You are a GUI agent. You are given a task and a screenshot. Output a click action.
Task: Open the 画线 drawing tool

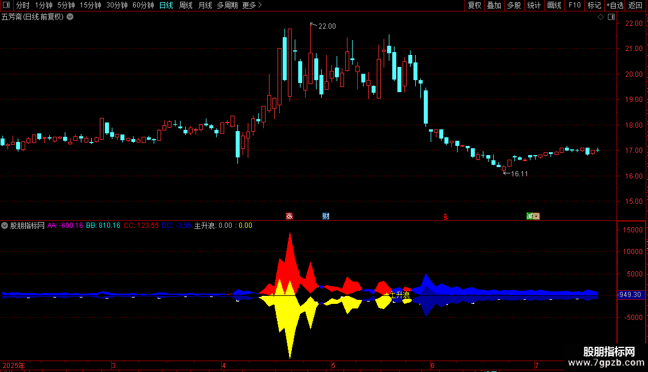pos(554,5)
